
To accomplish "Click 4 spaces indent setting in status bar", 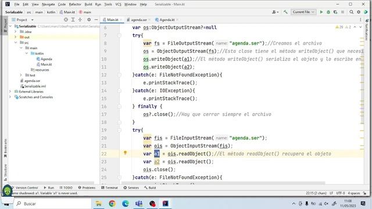I will point(354,193).
